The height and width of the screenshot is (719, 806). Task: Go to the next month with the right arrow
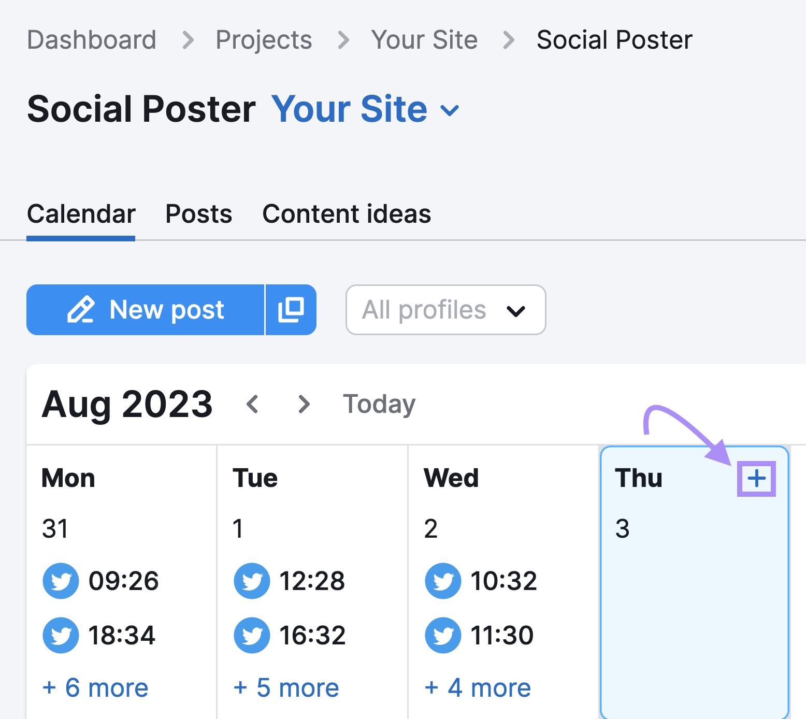[303, 405]
